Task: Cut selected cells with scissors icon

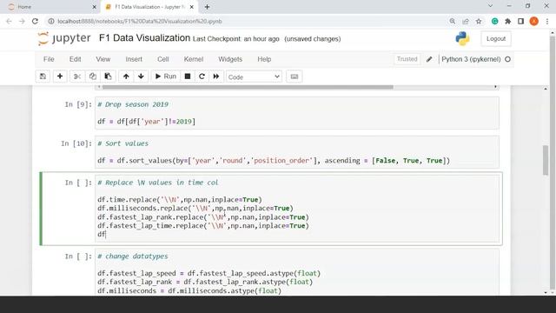Action: 77,77
